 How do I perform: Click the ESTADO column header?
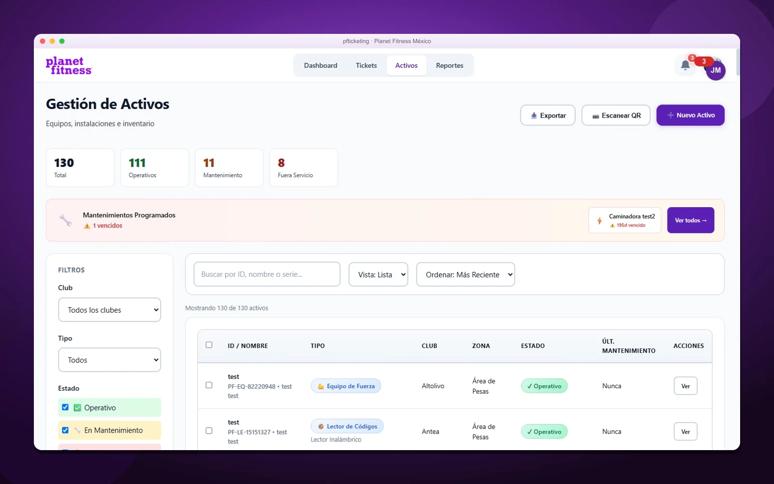pyautogui.click(x=533, y=346)
